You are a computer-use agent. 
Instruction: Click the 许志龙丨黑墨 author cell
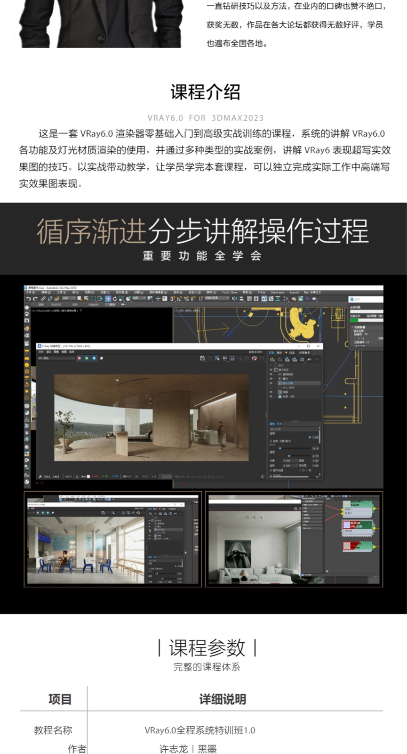188,749
